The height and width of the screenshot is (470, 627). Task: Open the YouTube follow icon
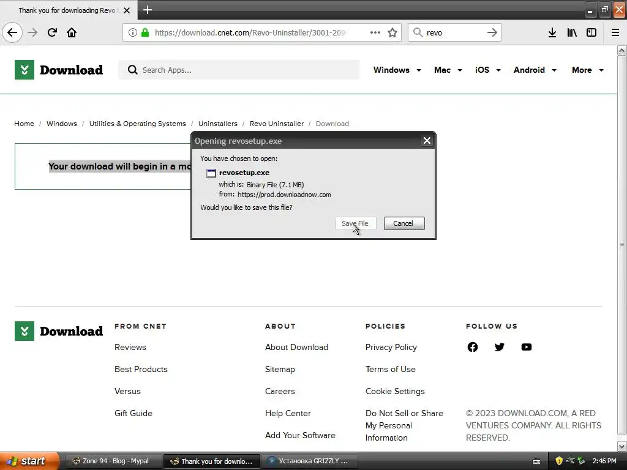(527, 347)
